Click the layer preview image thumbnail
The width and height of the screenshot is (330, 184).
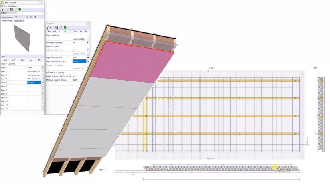pyautogui.click(x=23, y=37)
